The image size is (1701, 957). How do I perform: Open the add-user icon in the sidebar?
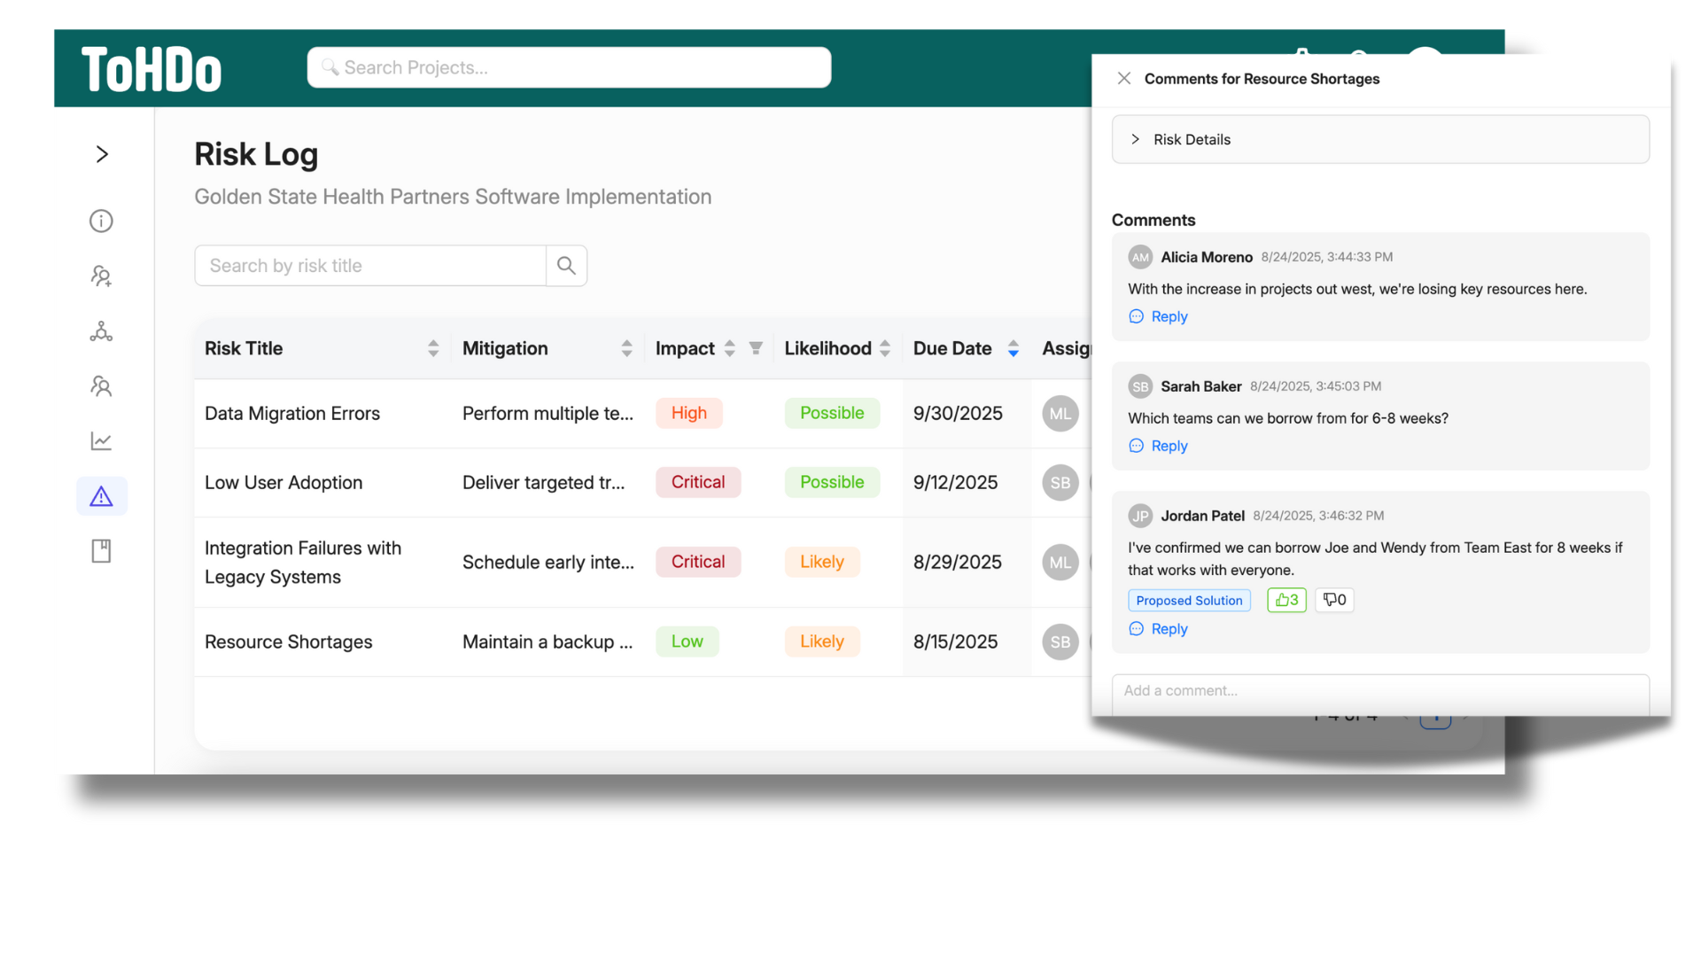101,276
